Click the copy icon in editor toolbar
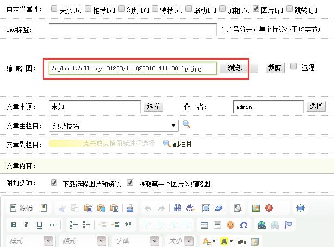This screenshot has width=334, height=247. pyautogui.click(x=75, y=208)
